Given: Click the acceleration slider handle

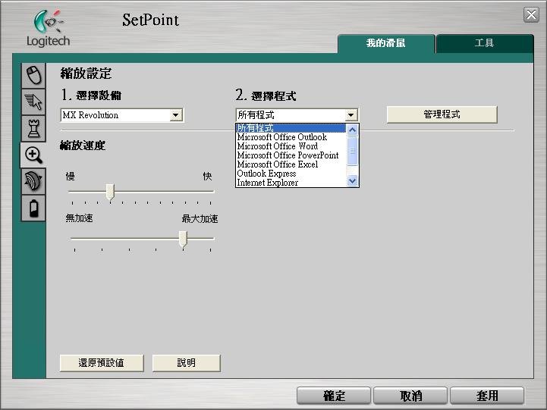Looking at the screenshot, I should [x=183, y=239].
